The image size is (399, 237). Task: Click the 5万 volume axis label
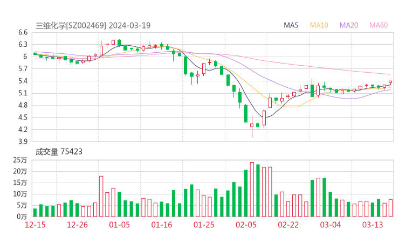pos(22,205)
